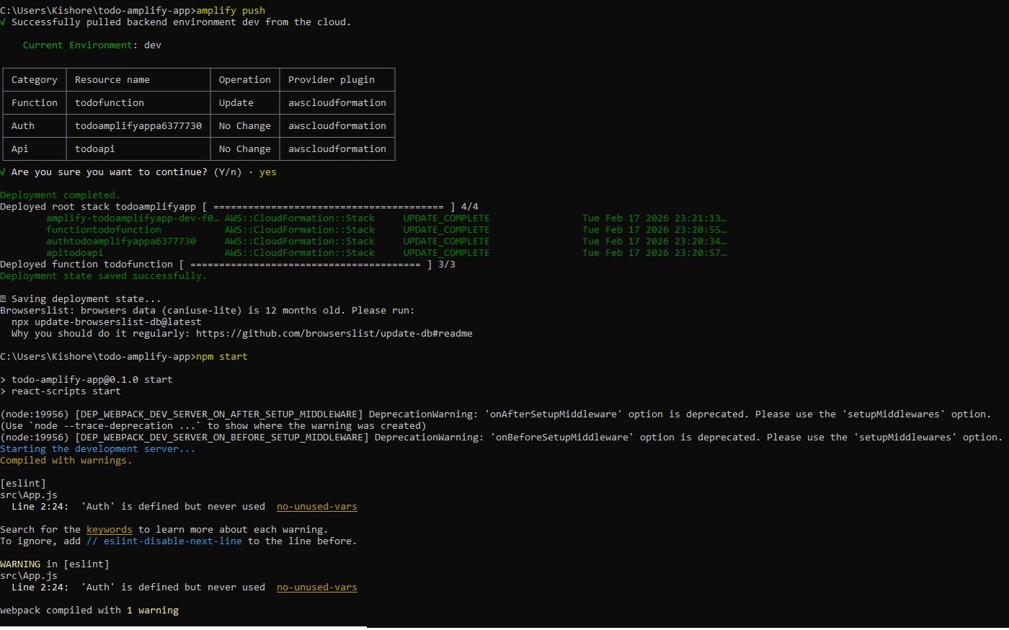Click the todofunction 3/3 deployment progress bar
This screenshot has width=1009, height=630.
pyautogui.click(x=306, y=265)
